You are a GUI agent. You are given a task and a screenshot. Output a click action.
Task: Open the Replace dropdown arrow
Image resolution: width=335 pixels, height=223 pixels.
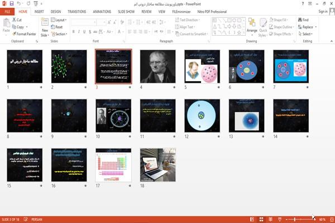click(316, 27)
